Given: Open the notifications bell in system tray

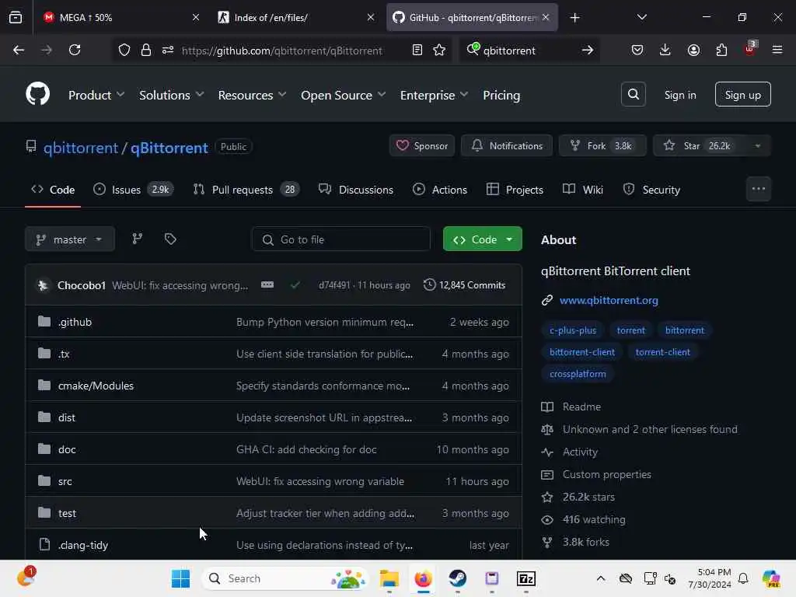Looking at the screenshot, I should tap(742, 578).
